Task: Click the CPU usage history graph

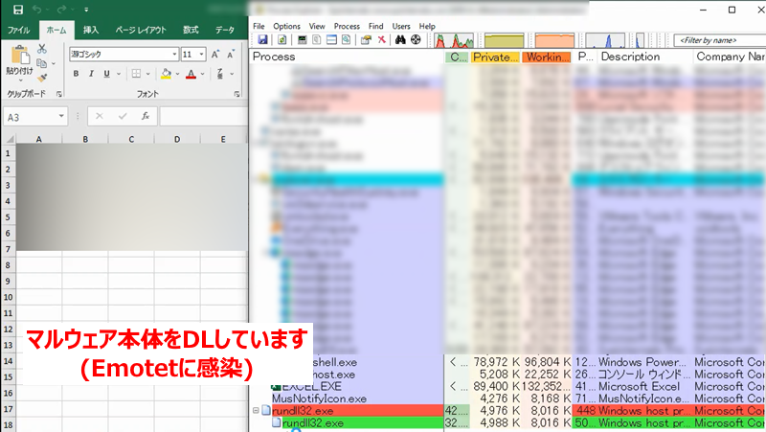Action: pyautogui.click(x=454, y=40)
